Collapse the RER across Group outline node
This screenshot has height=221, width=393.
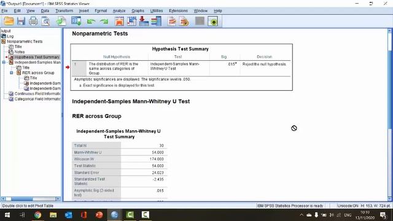tap(12, 72)
